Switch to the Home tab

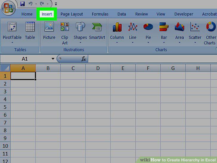(x=27, y=14)
